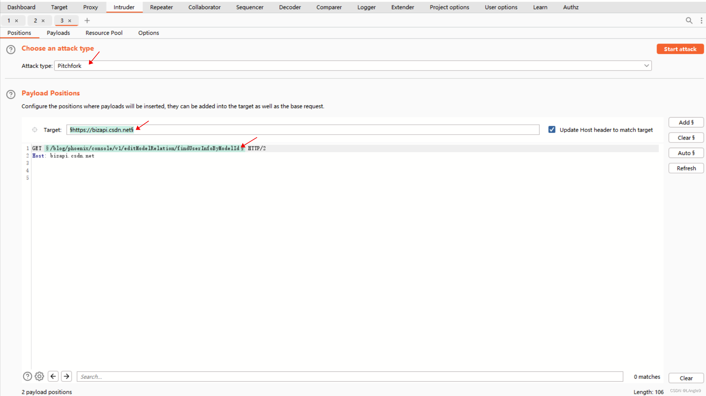Click into the Search text field

(x=350, y=377)
